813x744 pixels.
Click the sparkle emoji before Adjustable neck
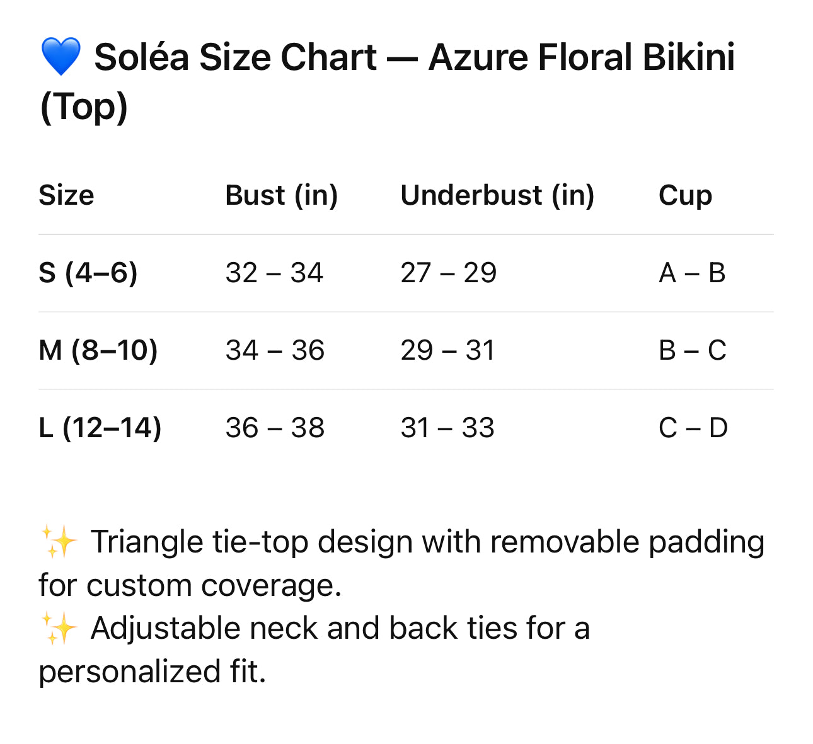pos(59,629)
